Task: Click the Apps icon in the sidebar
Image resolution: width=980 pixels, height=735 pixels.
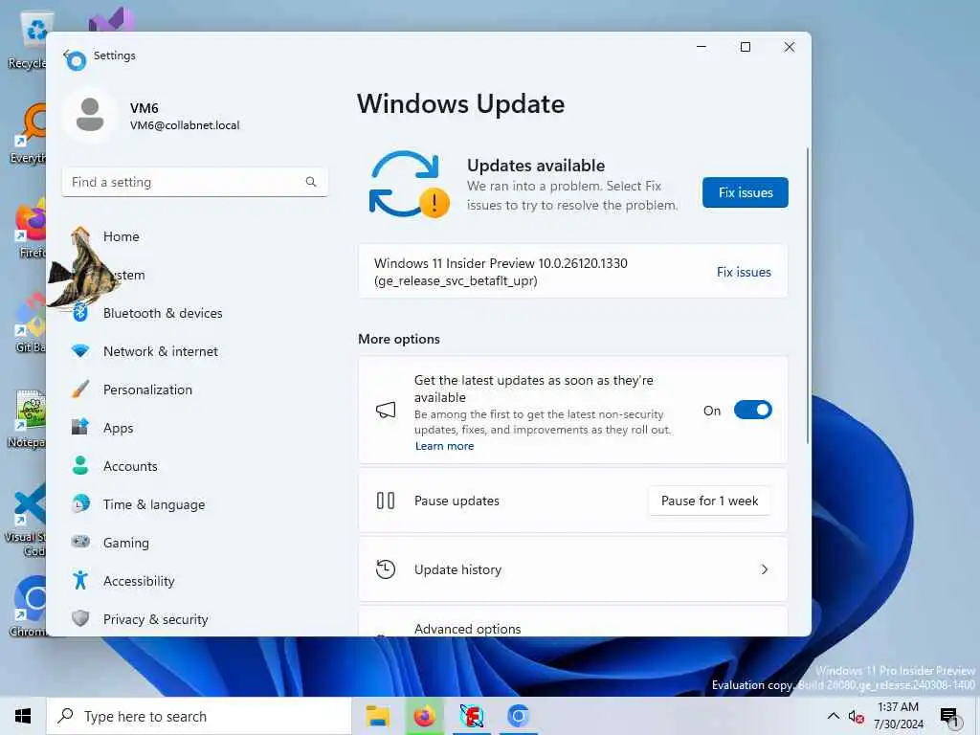Action: tap(80, 427)
